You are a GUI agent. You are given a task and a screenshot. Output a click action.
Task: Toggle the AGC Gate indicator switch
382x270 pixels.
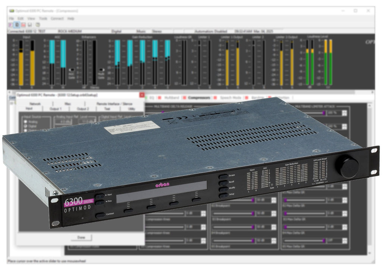tap(72, 70)
